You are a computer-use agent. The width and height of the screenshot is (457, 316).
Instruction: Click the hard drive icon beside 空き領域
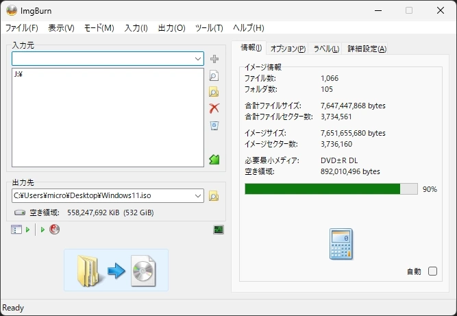tap(20, 212)
